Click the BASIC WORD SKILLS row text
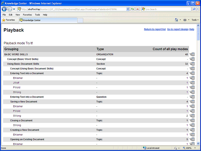 point(16,54)
